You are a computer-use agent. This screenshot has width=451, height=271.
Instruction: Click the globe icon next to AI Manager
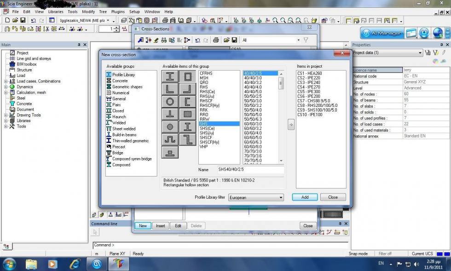(x=438, y=33)
